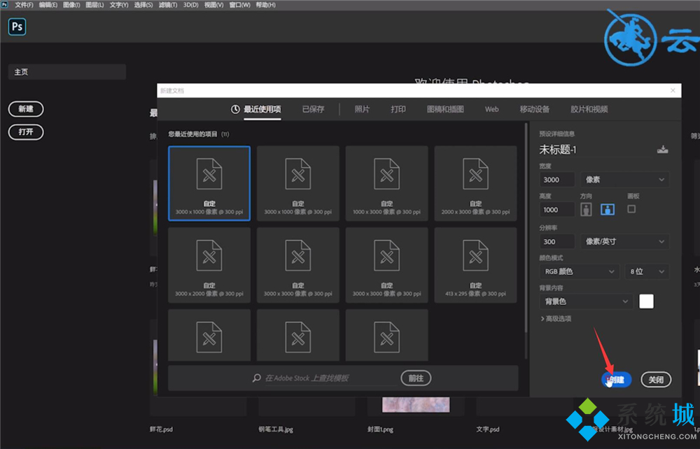700x449 pixels.
Task: Enable the 画板 artboard checkbox
Action: pyautogui.click(x=632, y=209)
